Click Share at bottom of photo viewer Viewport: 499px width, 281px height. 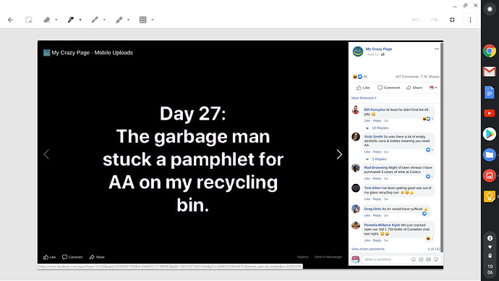pyautogui.click(x=97, y=257)
